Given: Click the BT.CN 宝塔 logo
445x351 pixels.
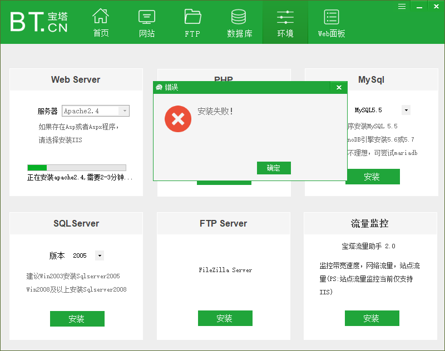Looking at the screenshot, I should 39,22.
